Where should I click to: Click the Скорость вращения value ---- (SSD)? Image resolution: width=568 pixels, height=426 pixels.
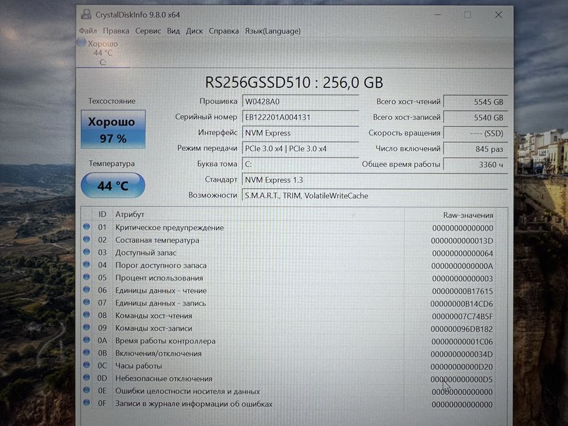pos(475,133)
